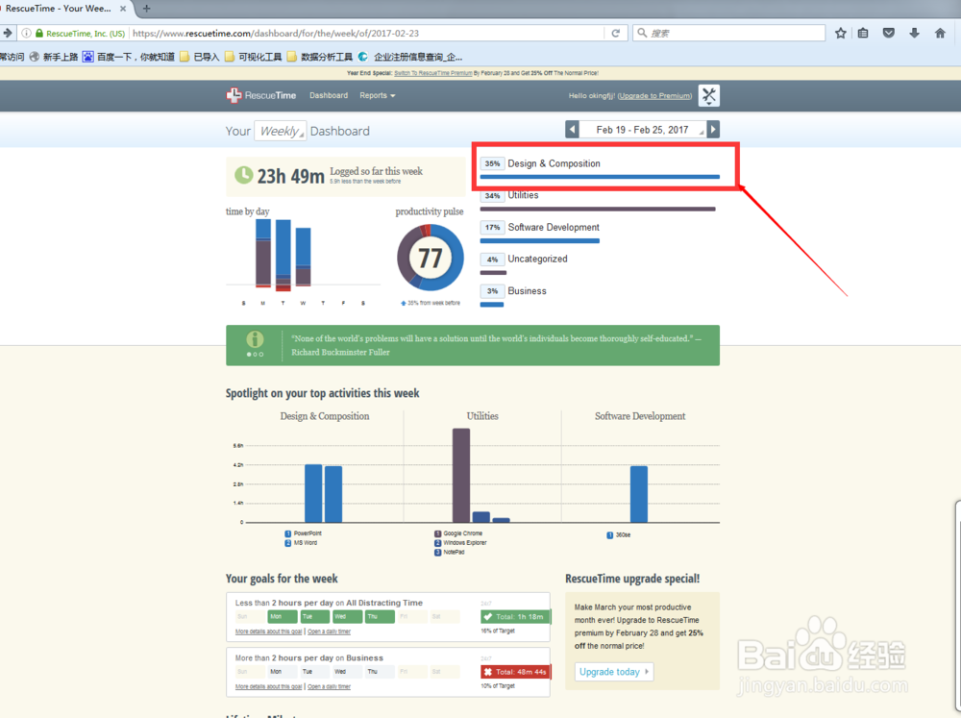Open Business category
This screenshot has height=718, width=961.
(x=527, y=290)
